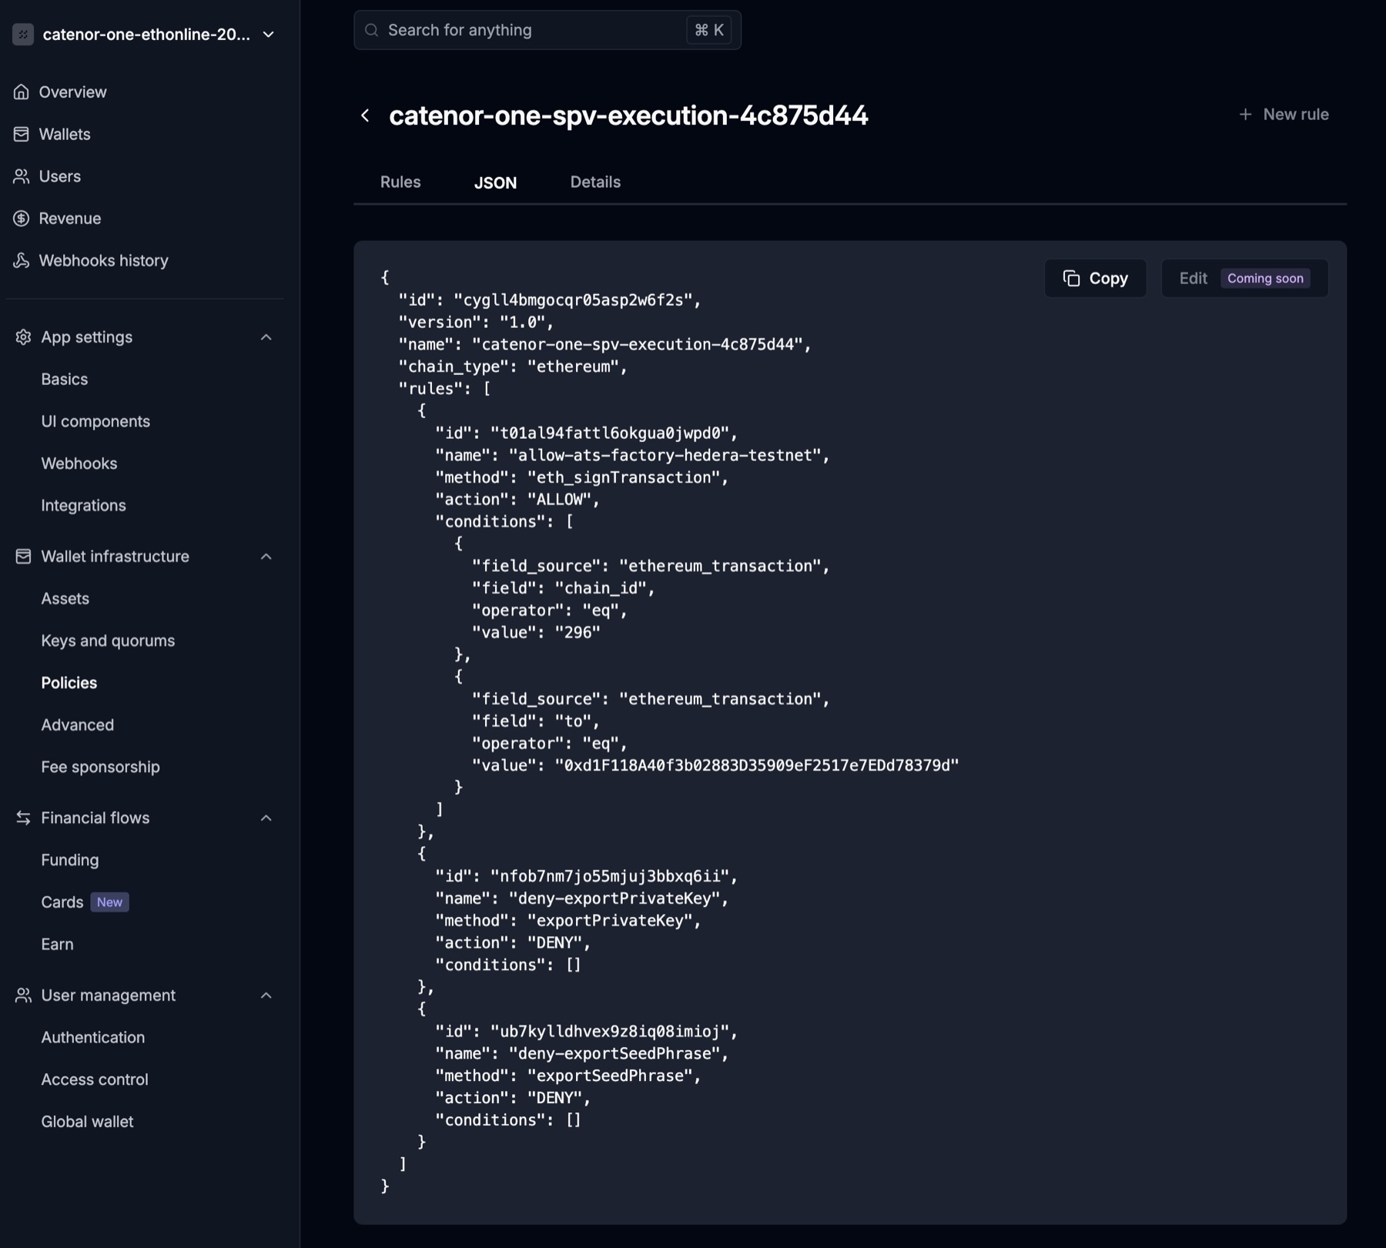Click the Webhooks history icon
1386x1248 pixels.
(x=22, y=260)
